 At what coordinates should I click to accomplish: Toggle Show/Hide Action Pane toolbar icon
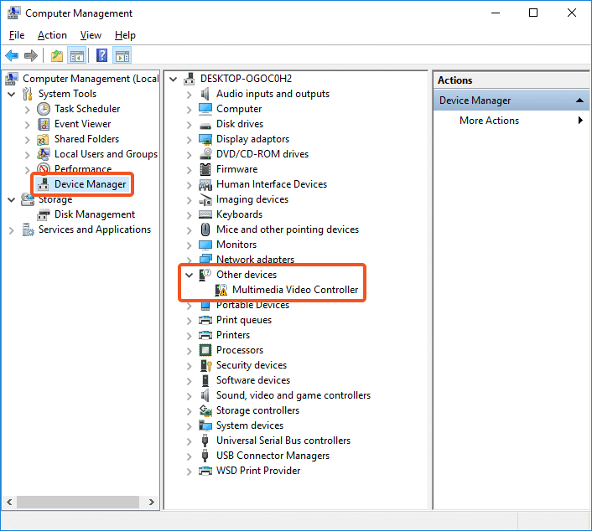(x=122, y=56)
